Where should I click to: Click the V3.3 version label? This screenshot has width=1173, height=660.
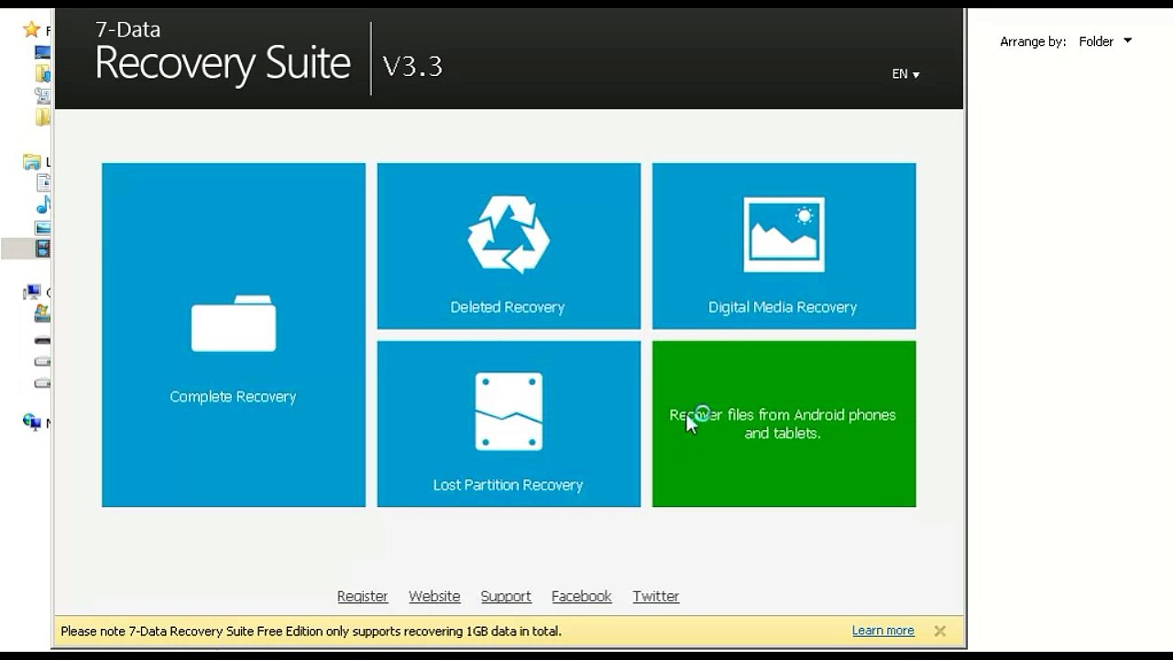tap(412, 66)
